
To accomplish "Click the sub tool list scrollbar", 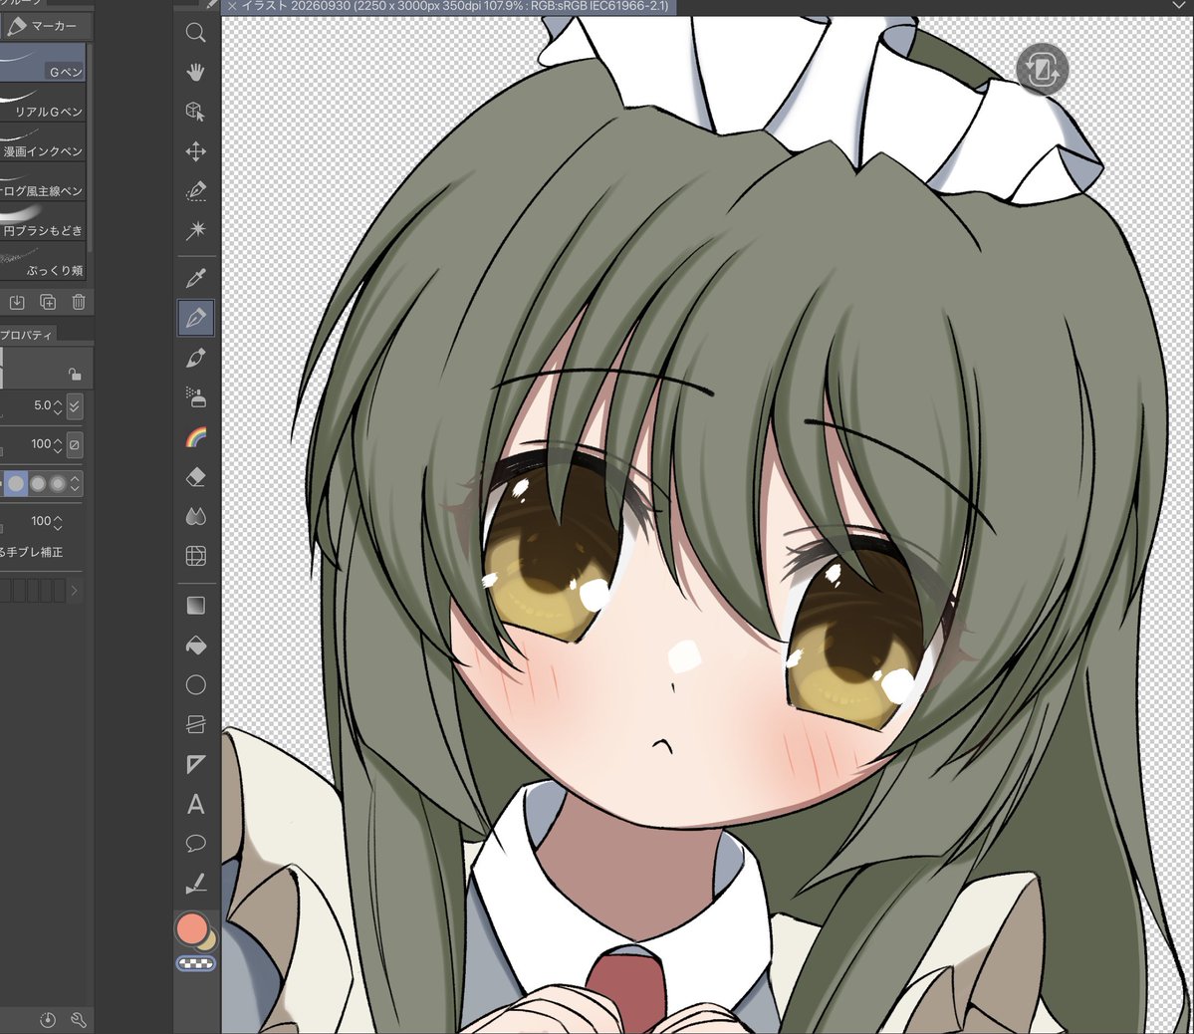I will 90,147.
